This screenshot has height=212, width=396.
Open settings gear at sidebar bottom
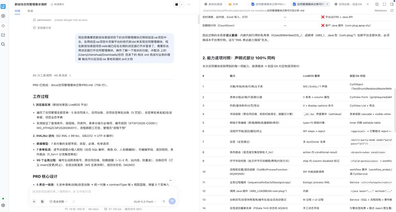(x=3, y=205)
